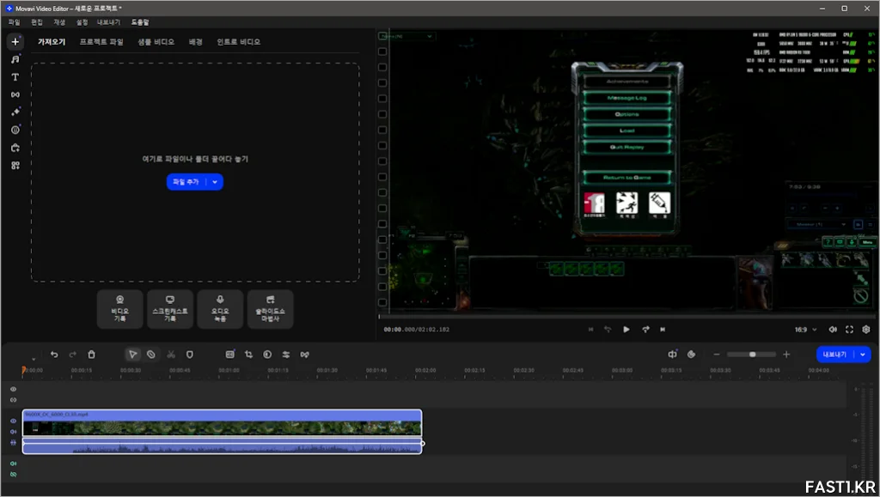Hide the main video track with eye icon
This screenshot has width=880, height=497.
[x=14, y=421]
